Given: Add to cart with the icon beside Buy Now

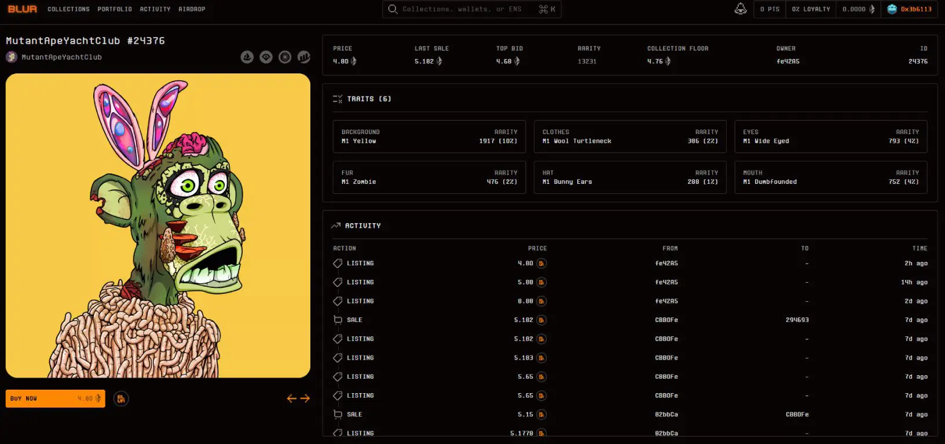Looking at the screenshot, I should coord(121,398).
